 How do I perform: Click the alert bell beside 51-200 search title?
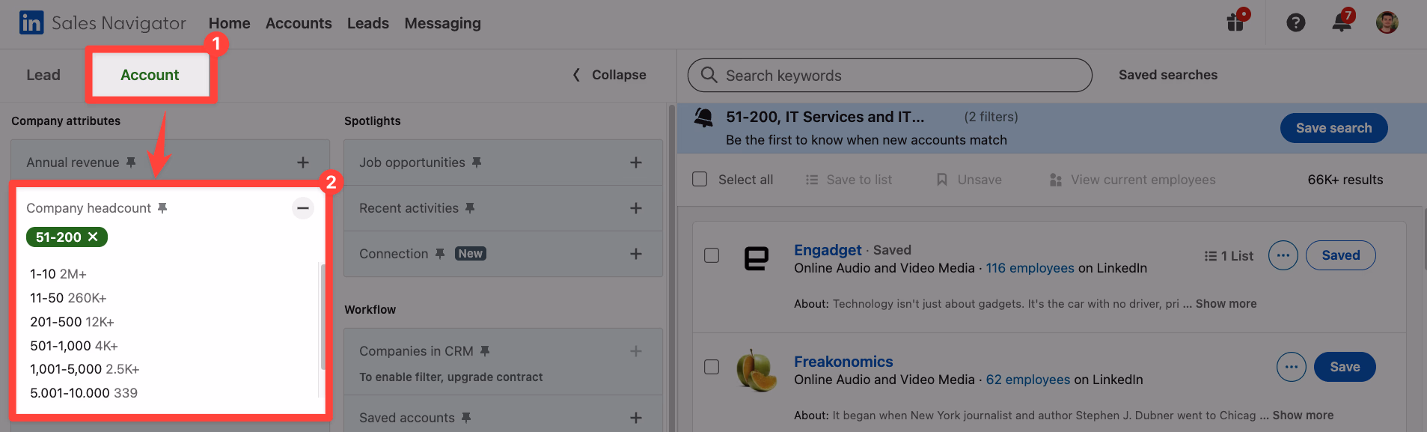tap(703, 118)
